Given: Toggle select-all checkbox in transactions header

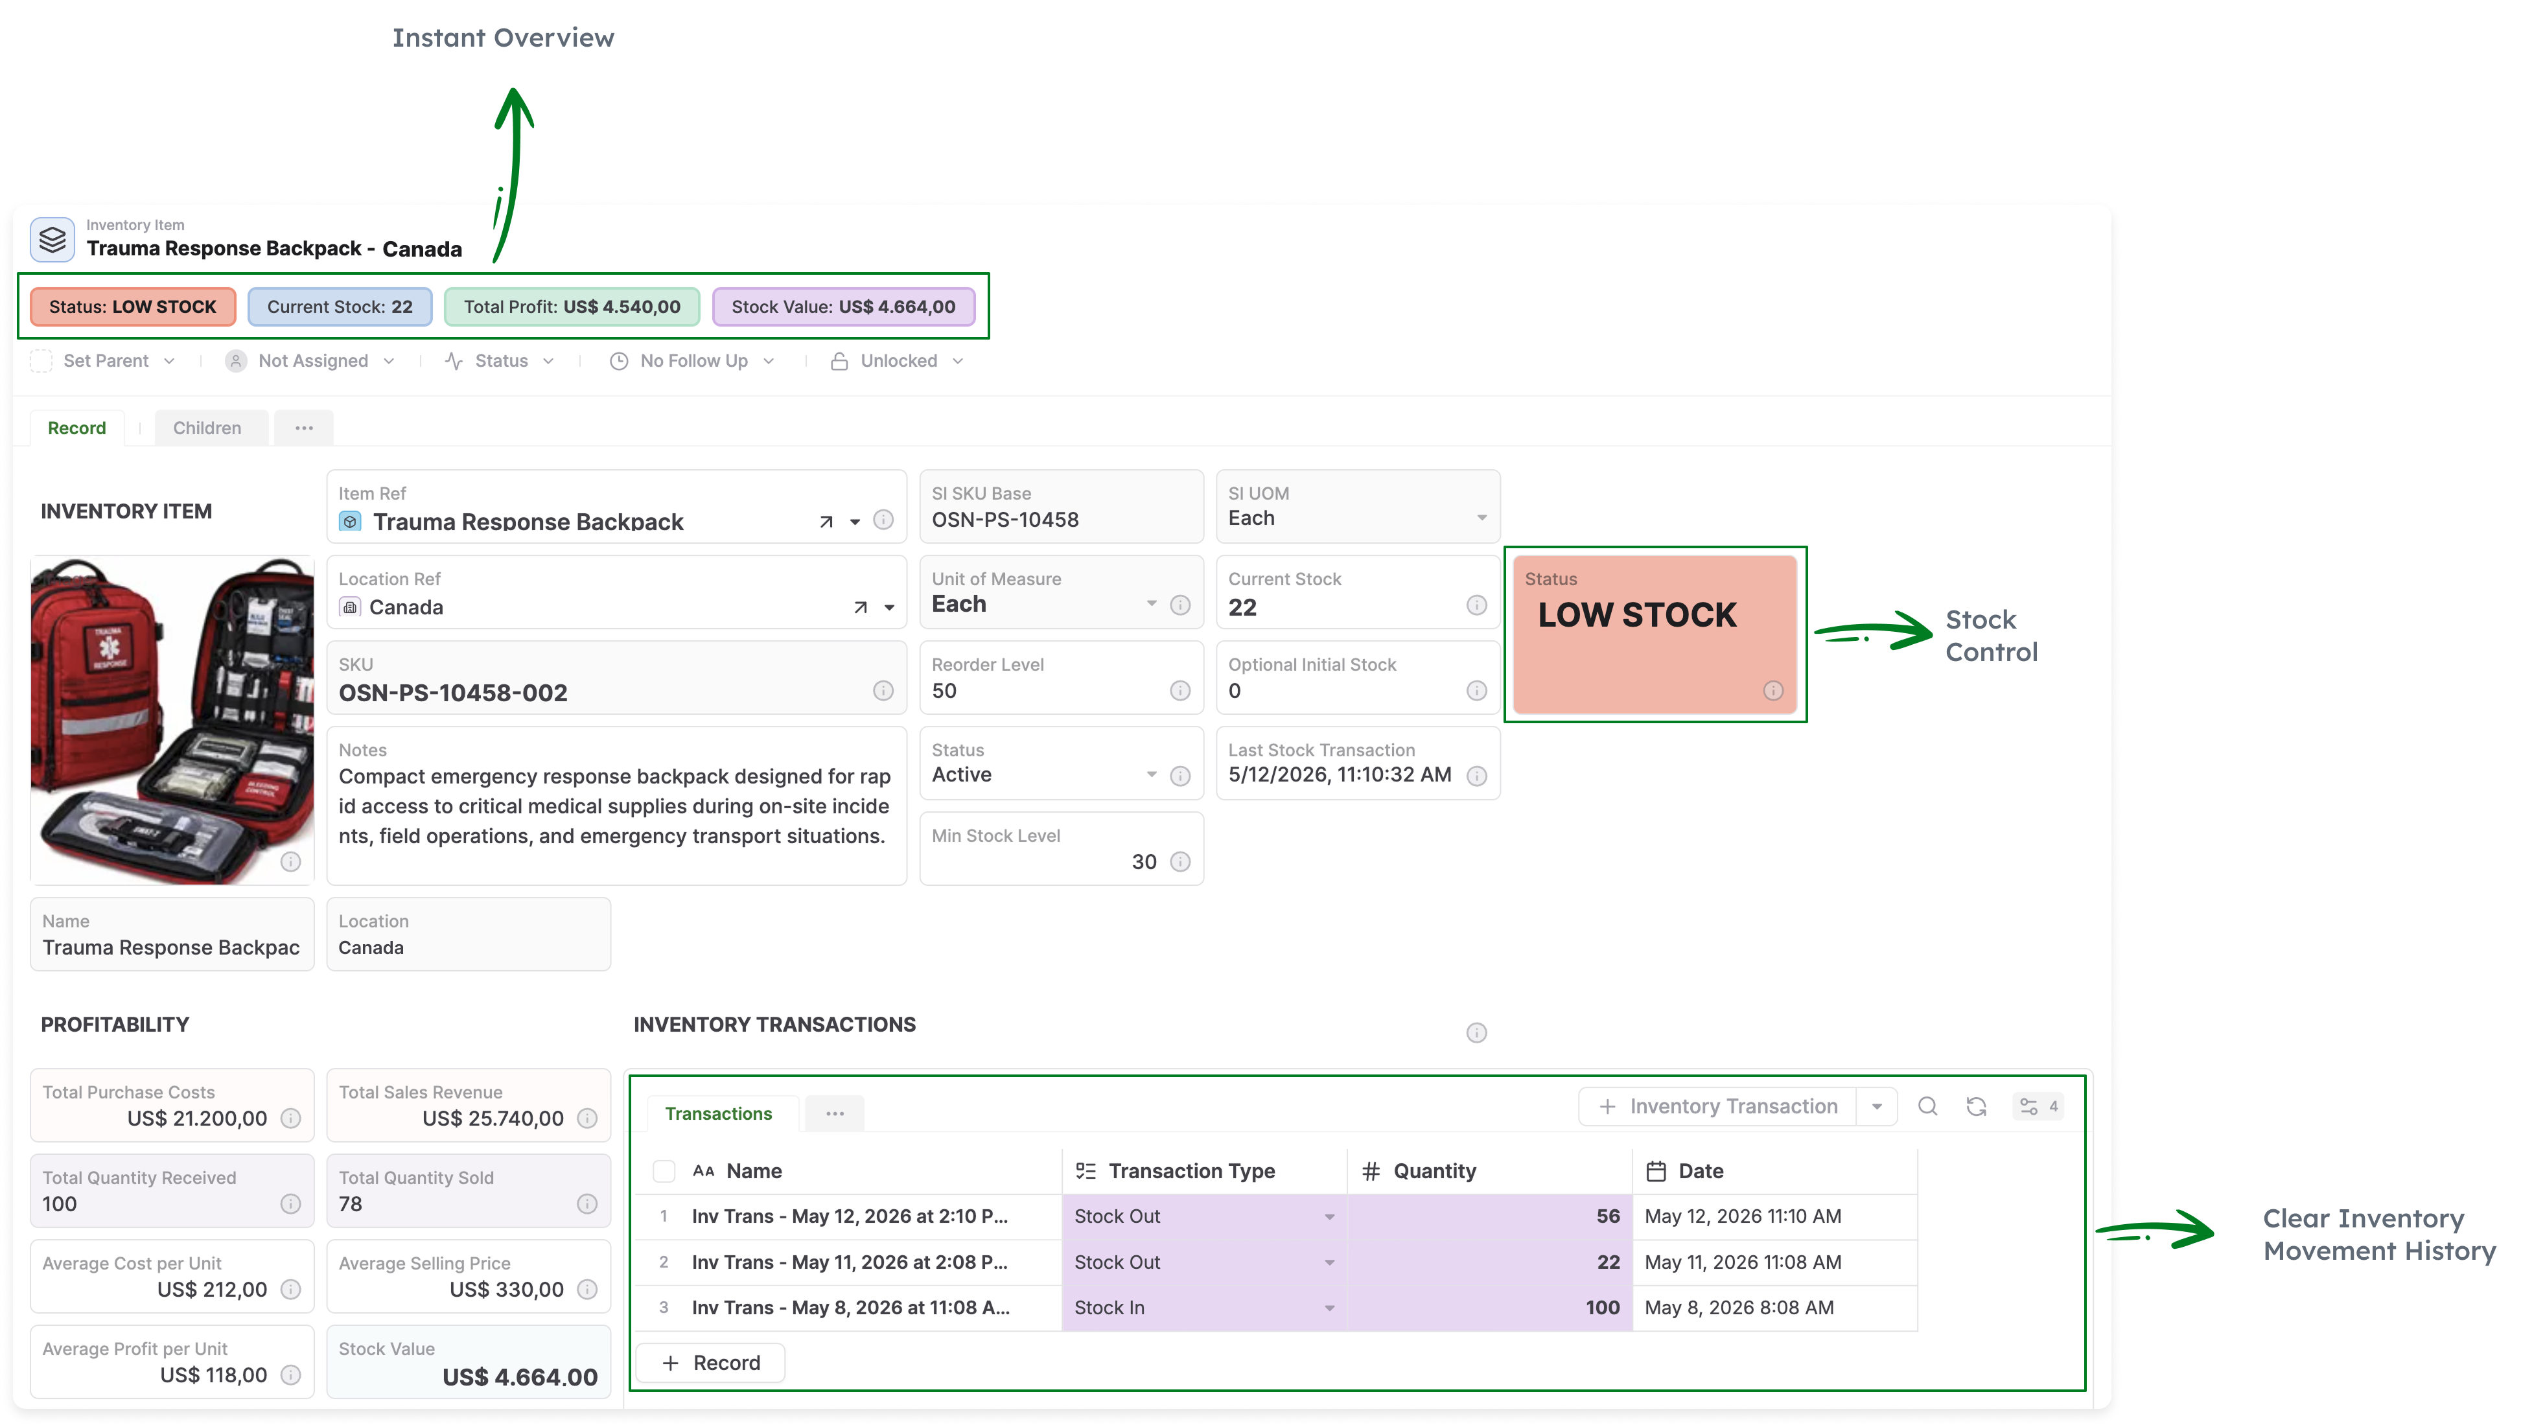Looking at the screenshot, I should pyautogui.click(x=664, y=1171).
